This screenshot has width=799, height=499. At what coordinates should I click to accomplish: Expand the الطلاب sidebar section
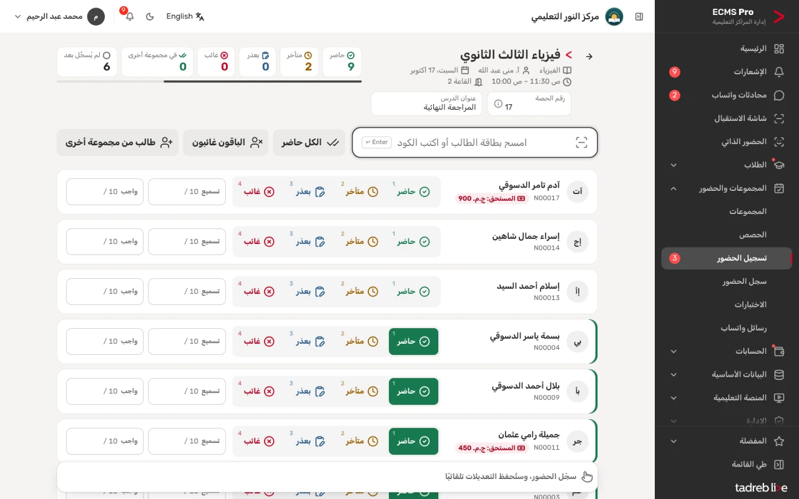click(x=727, y=165)
